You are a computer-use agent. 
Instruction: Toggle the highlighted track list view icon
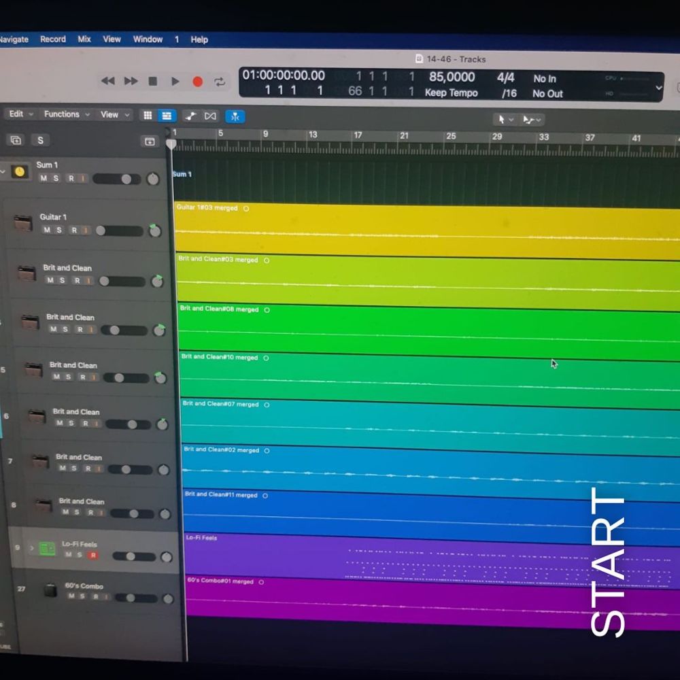167,116
